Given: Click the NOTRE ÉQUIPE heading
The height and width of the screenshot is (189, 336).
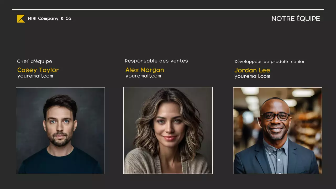Looking at the screenshot, I should [296, 19].
